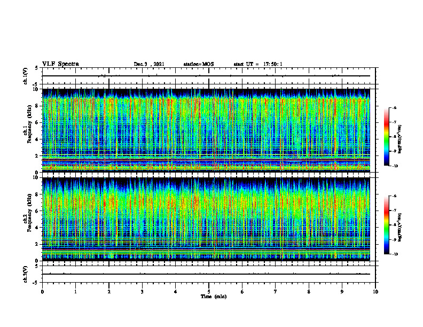Click the "6" kHz tick on ch.1 frequency axis
The height and width of the screenshot is (327, 423).
(x=37, y=122)
